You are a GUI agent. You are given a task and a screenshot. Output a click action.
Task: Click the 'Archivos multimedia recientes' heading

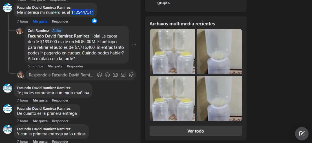tap(182, 24)
